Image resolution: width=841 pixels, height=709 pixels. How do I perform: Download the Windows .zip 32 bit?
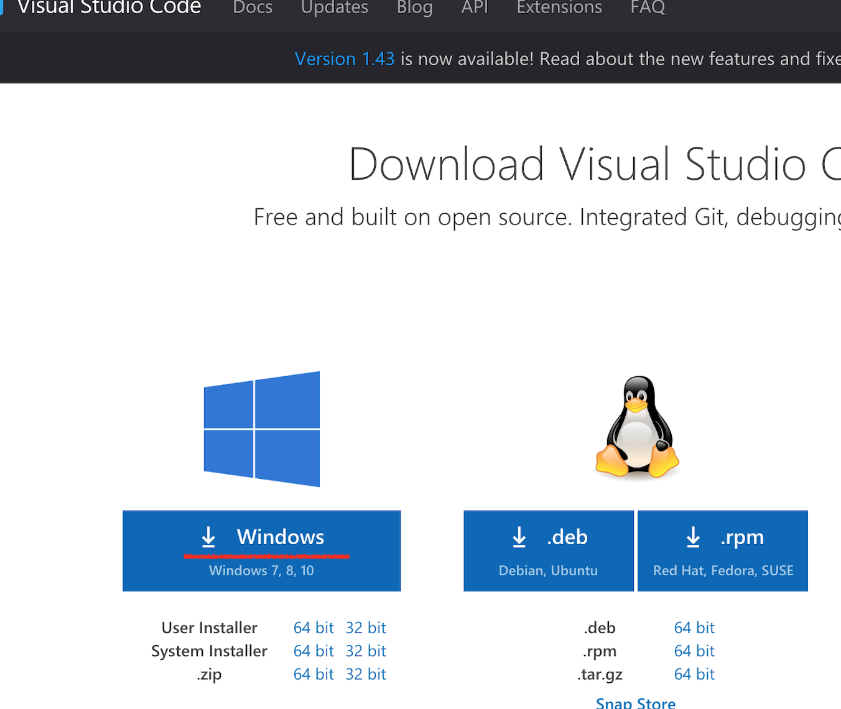[366, 674]
